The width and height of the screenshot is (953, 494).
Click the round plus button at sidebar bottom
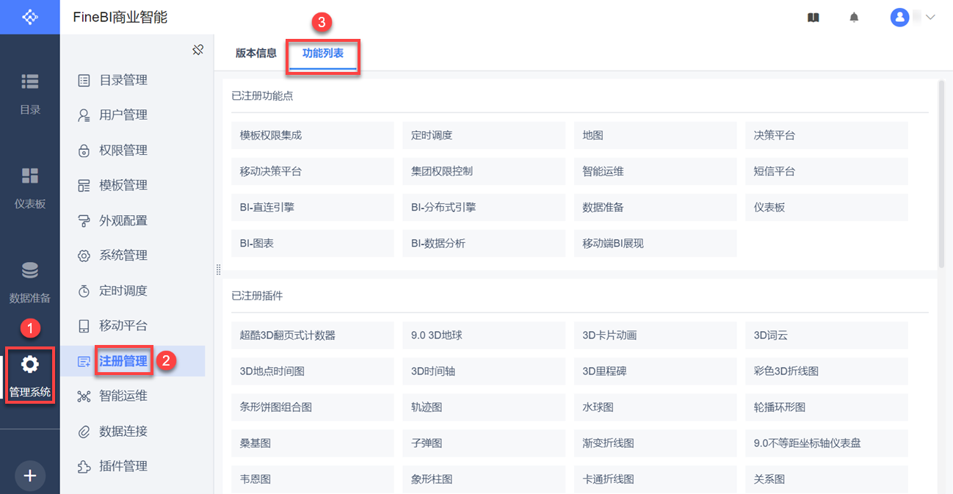tap(29, 476)
